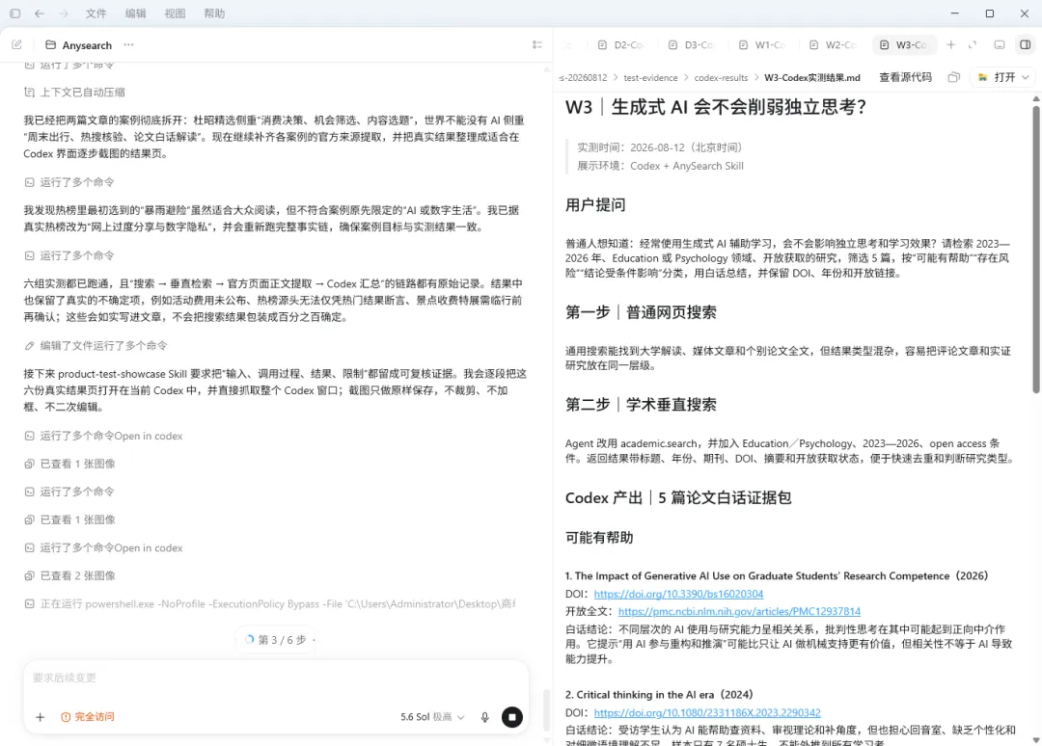Open the task list icon in the chat header
Viewport: 1042px width, 746px height.
click(x=537, y=44)
